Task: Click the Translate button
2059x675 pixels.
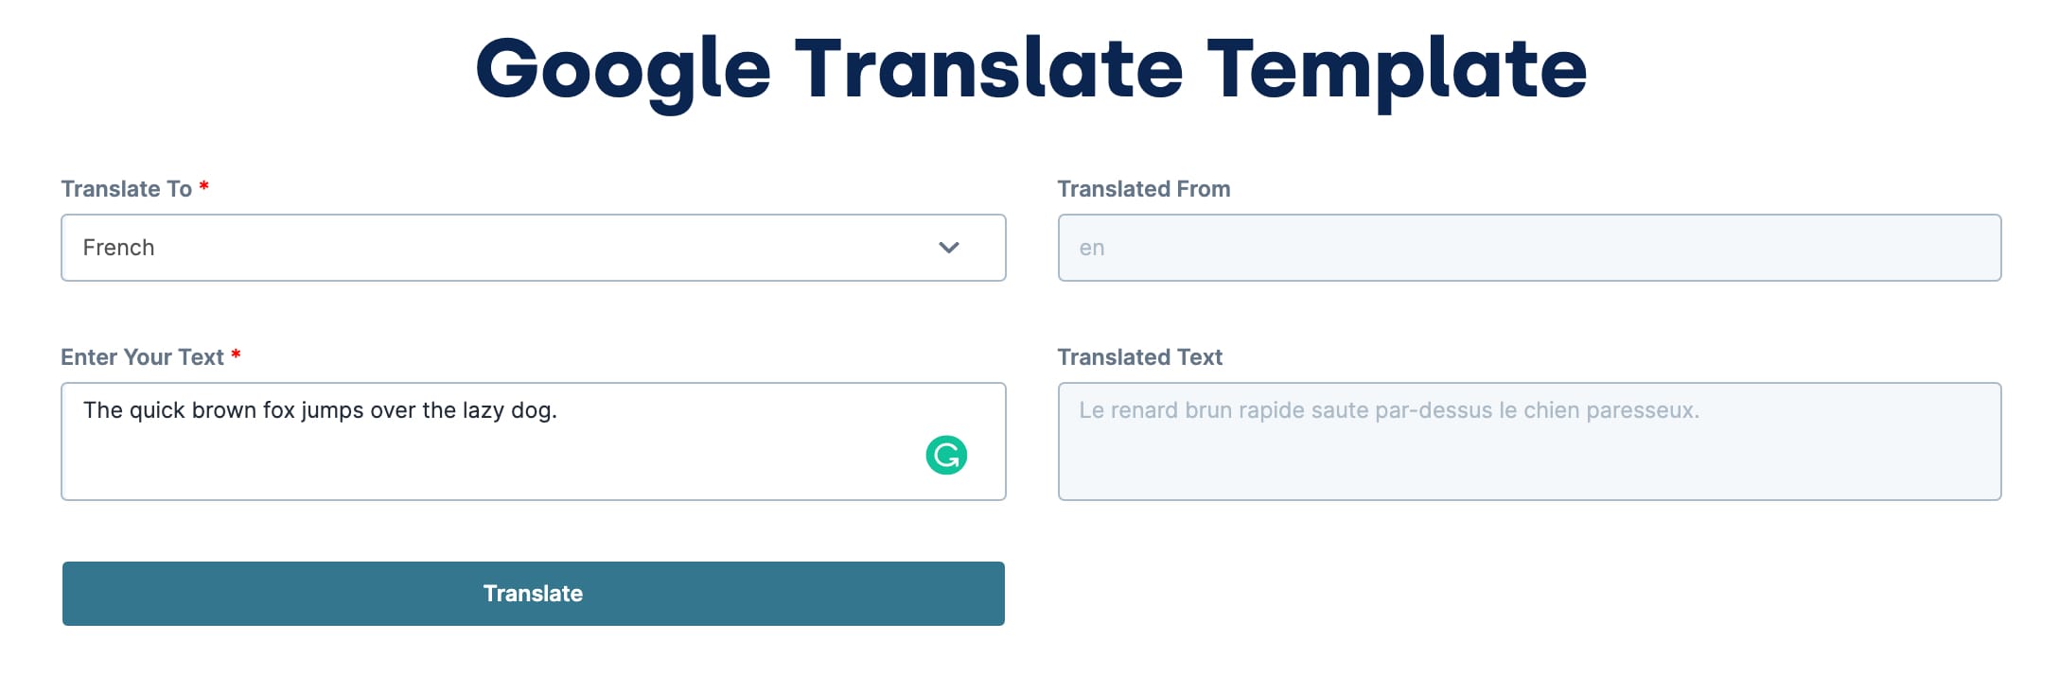Action: [534, 594]
